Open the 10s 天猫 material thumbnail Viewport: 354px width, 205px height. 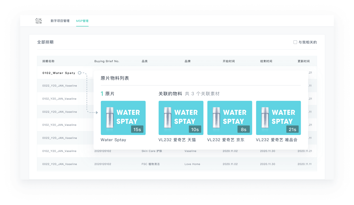click(x=181, y=118)
